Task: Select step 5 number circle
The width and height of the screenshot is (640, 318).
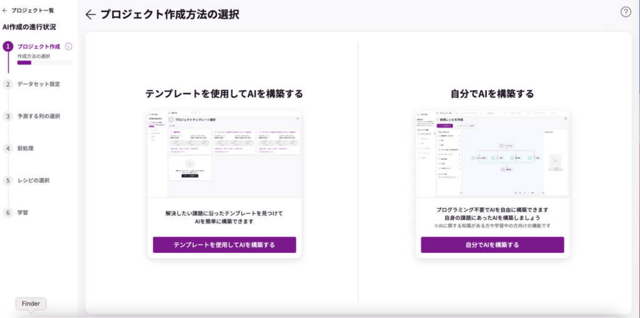Action: coord(7,181)
